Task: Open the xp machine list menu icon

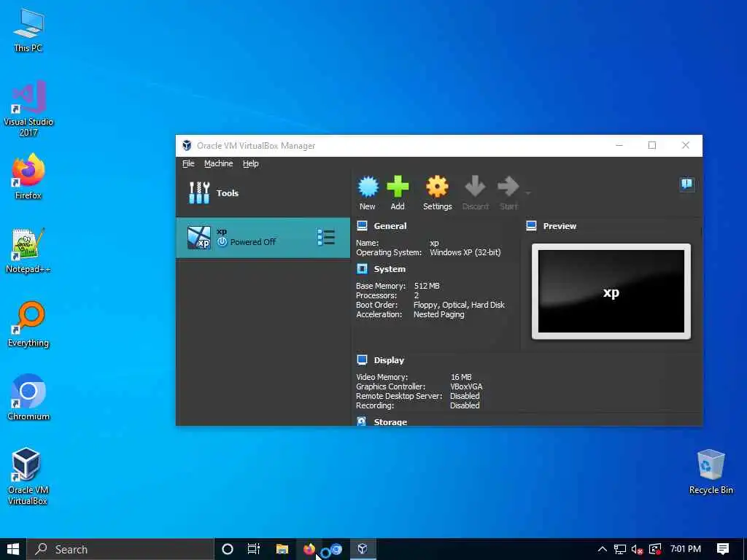Action: coord(326,237)
